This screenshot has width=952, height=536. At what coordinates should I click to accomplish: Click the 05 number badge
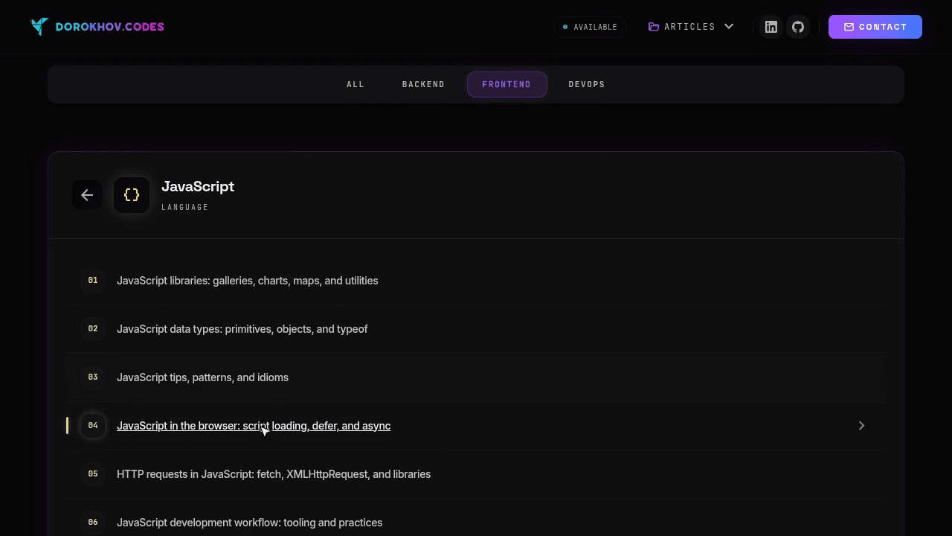93,474
